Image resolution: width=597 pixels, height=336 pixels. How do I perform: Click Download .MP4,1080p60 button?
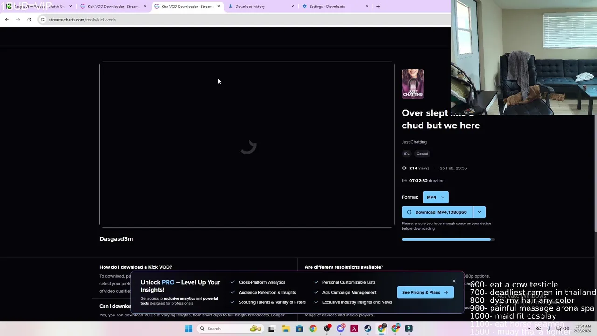click(x=437, y=212)
